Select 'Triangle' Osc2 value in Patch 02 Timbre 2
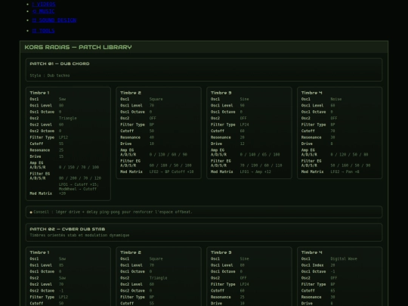This screenshot has height=306, width=408. pyautogui.click(x=158, y=278)
